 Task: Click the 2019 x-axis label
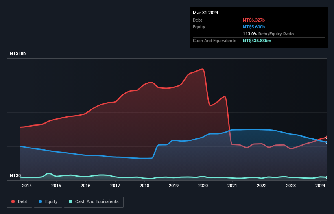174,186
